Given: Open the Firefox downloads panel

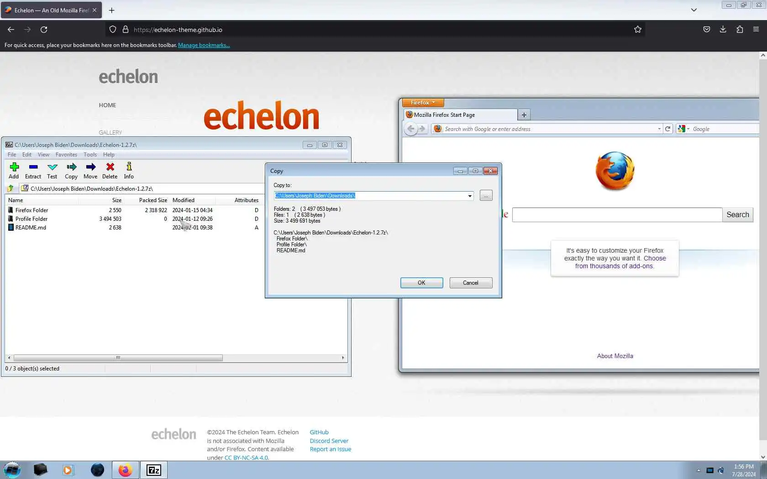Looking at the screenshot, I should point(723,30).
